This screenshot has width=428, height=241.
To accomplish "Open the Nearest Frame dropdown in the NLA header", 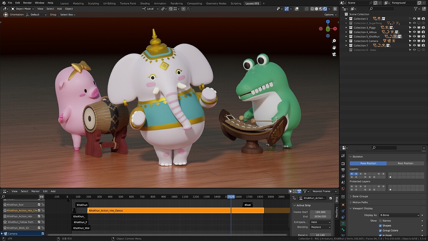I will (322, 191).
